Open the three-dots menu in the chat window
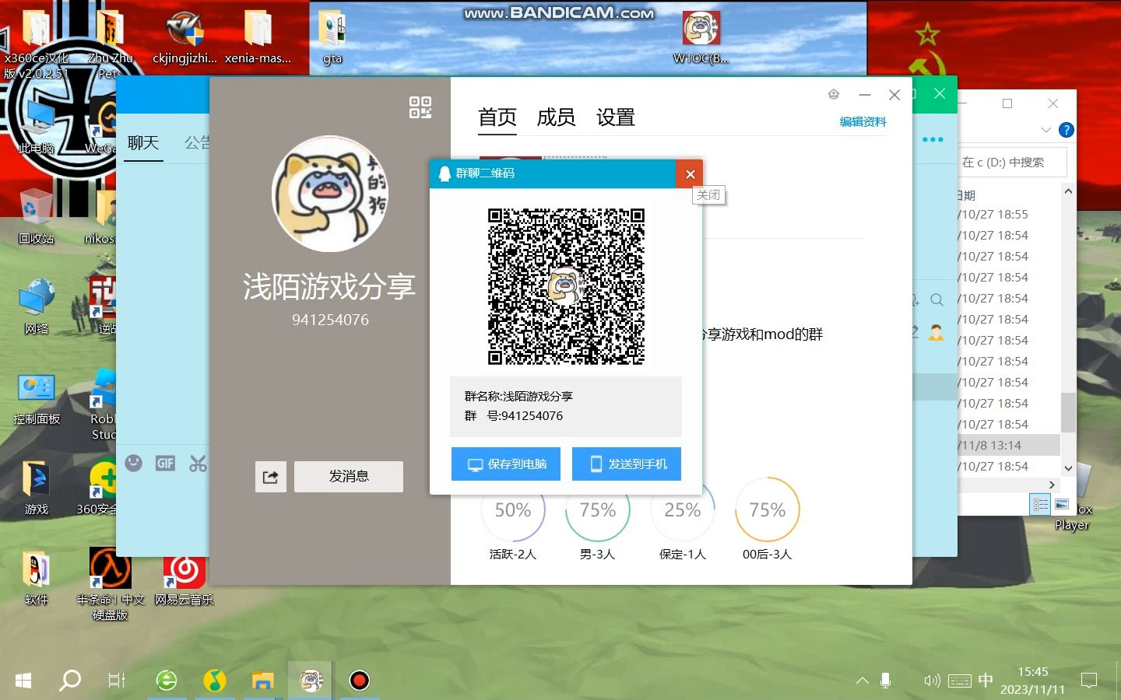The height and width of the screenshot is (700, 1121). [933, 140]
